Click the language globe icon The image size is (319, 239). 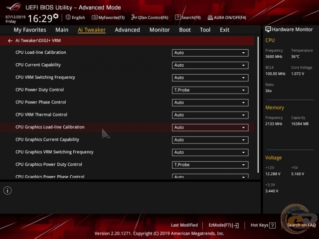pos(68,17)
